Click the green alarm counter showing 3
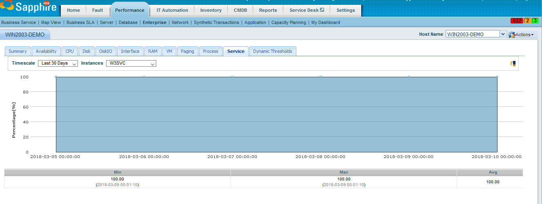This screenshot has height=204, width=542. tap(535, 21)
